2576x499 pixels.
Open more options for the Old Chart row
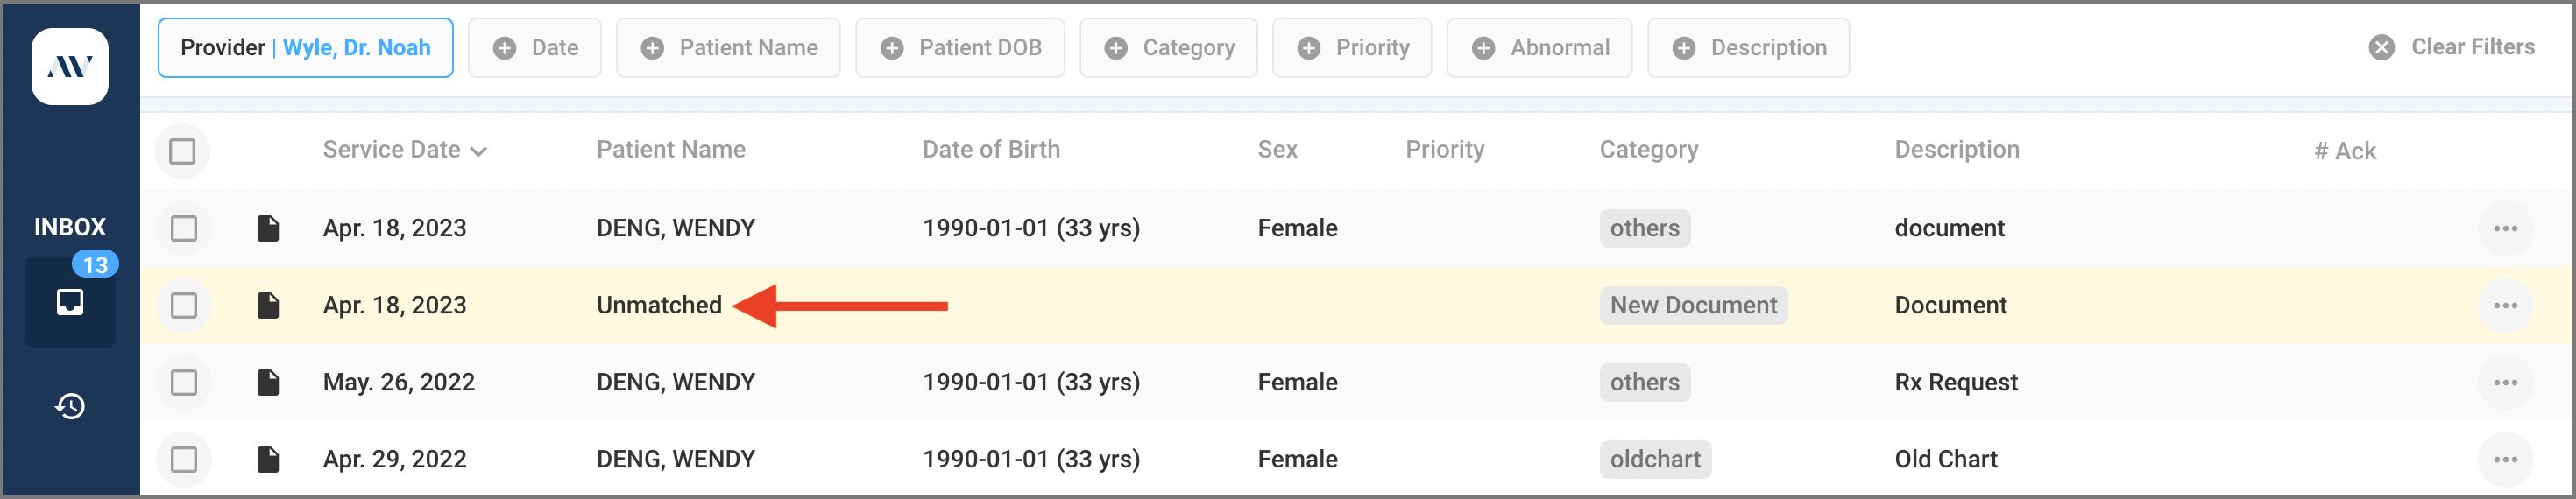(x=2505, y=459)
